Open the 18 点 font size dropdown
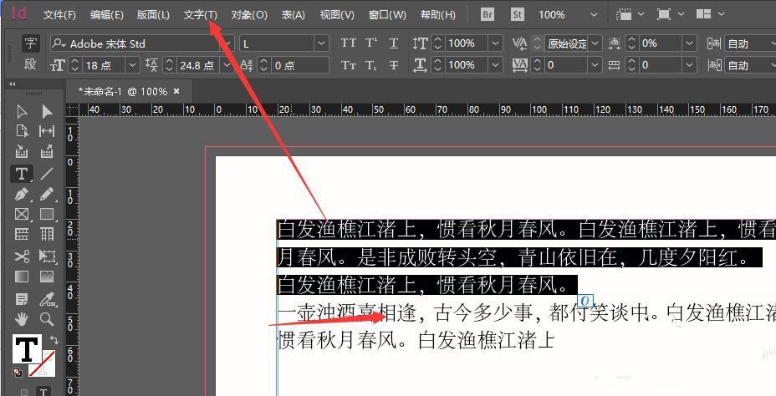Screen dimensions: 776x396 tap(132, 65)
